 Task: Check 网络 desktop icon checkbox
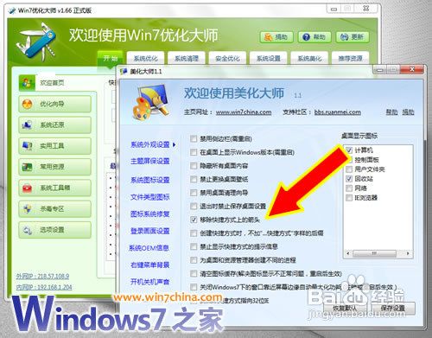tap(349, 188)
